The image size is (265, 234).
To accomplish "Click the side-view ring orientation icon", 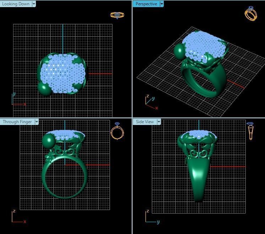I will coord(250,131).
